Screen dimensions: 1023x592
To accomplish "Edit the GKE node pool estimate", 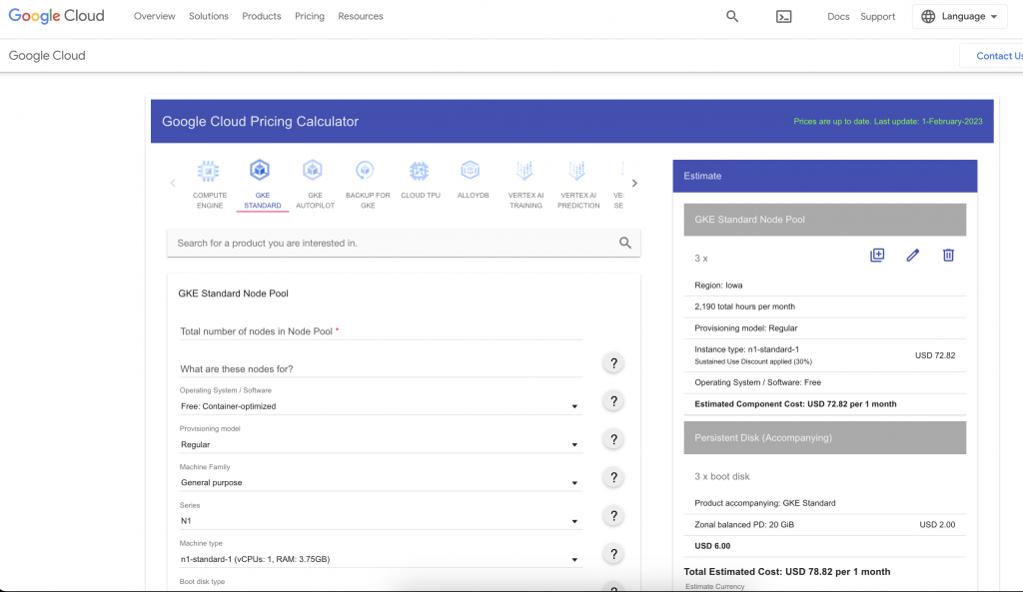I will tap(912, 256).
